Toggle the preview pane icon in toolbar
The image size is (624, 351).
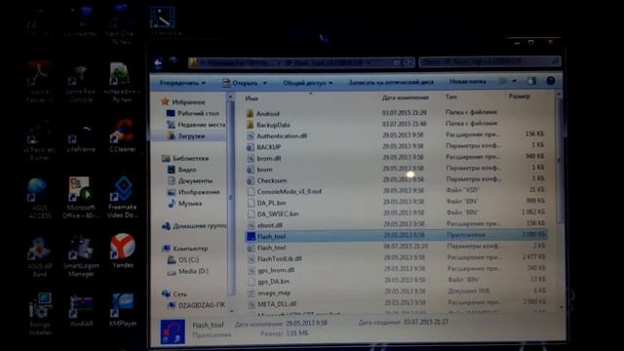[531, 81]
